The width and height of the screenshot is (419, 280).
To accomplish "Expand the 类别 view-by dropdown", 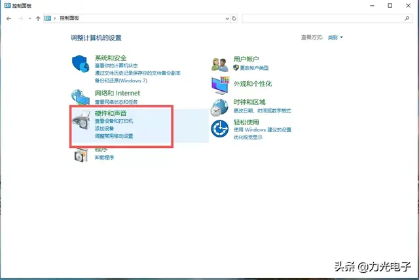I will point(336,38).
